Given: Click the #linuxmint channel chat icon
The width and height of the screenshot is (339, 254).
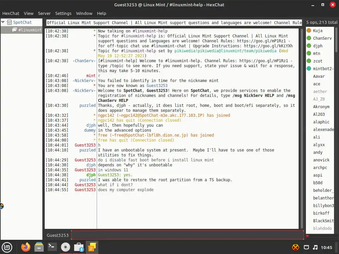Looking at the screenshot, I should (x=15, y=29).
